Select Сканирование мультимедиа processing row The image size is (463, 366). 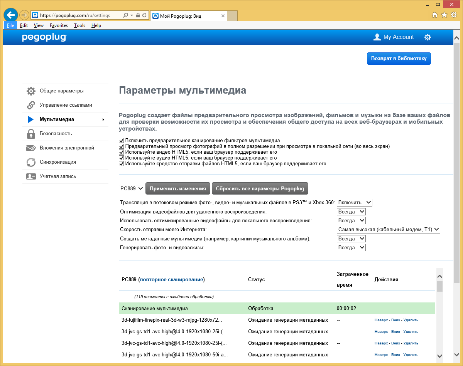[277, 309]
